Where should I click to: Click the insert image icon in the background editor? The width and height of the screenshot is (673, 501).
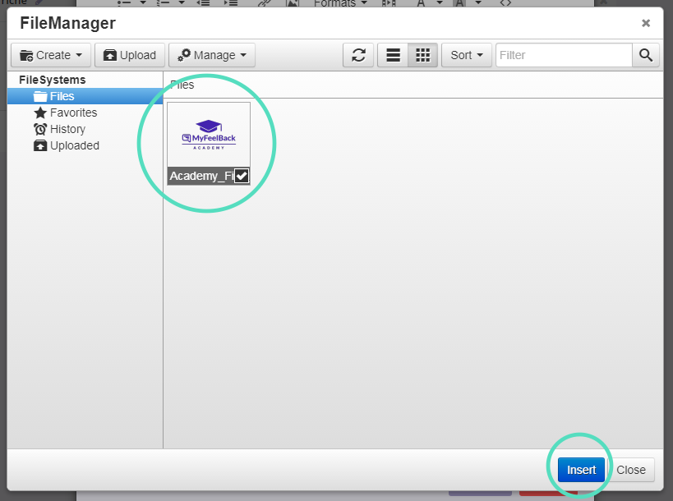(x=293, y=3)
